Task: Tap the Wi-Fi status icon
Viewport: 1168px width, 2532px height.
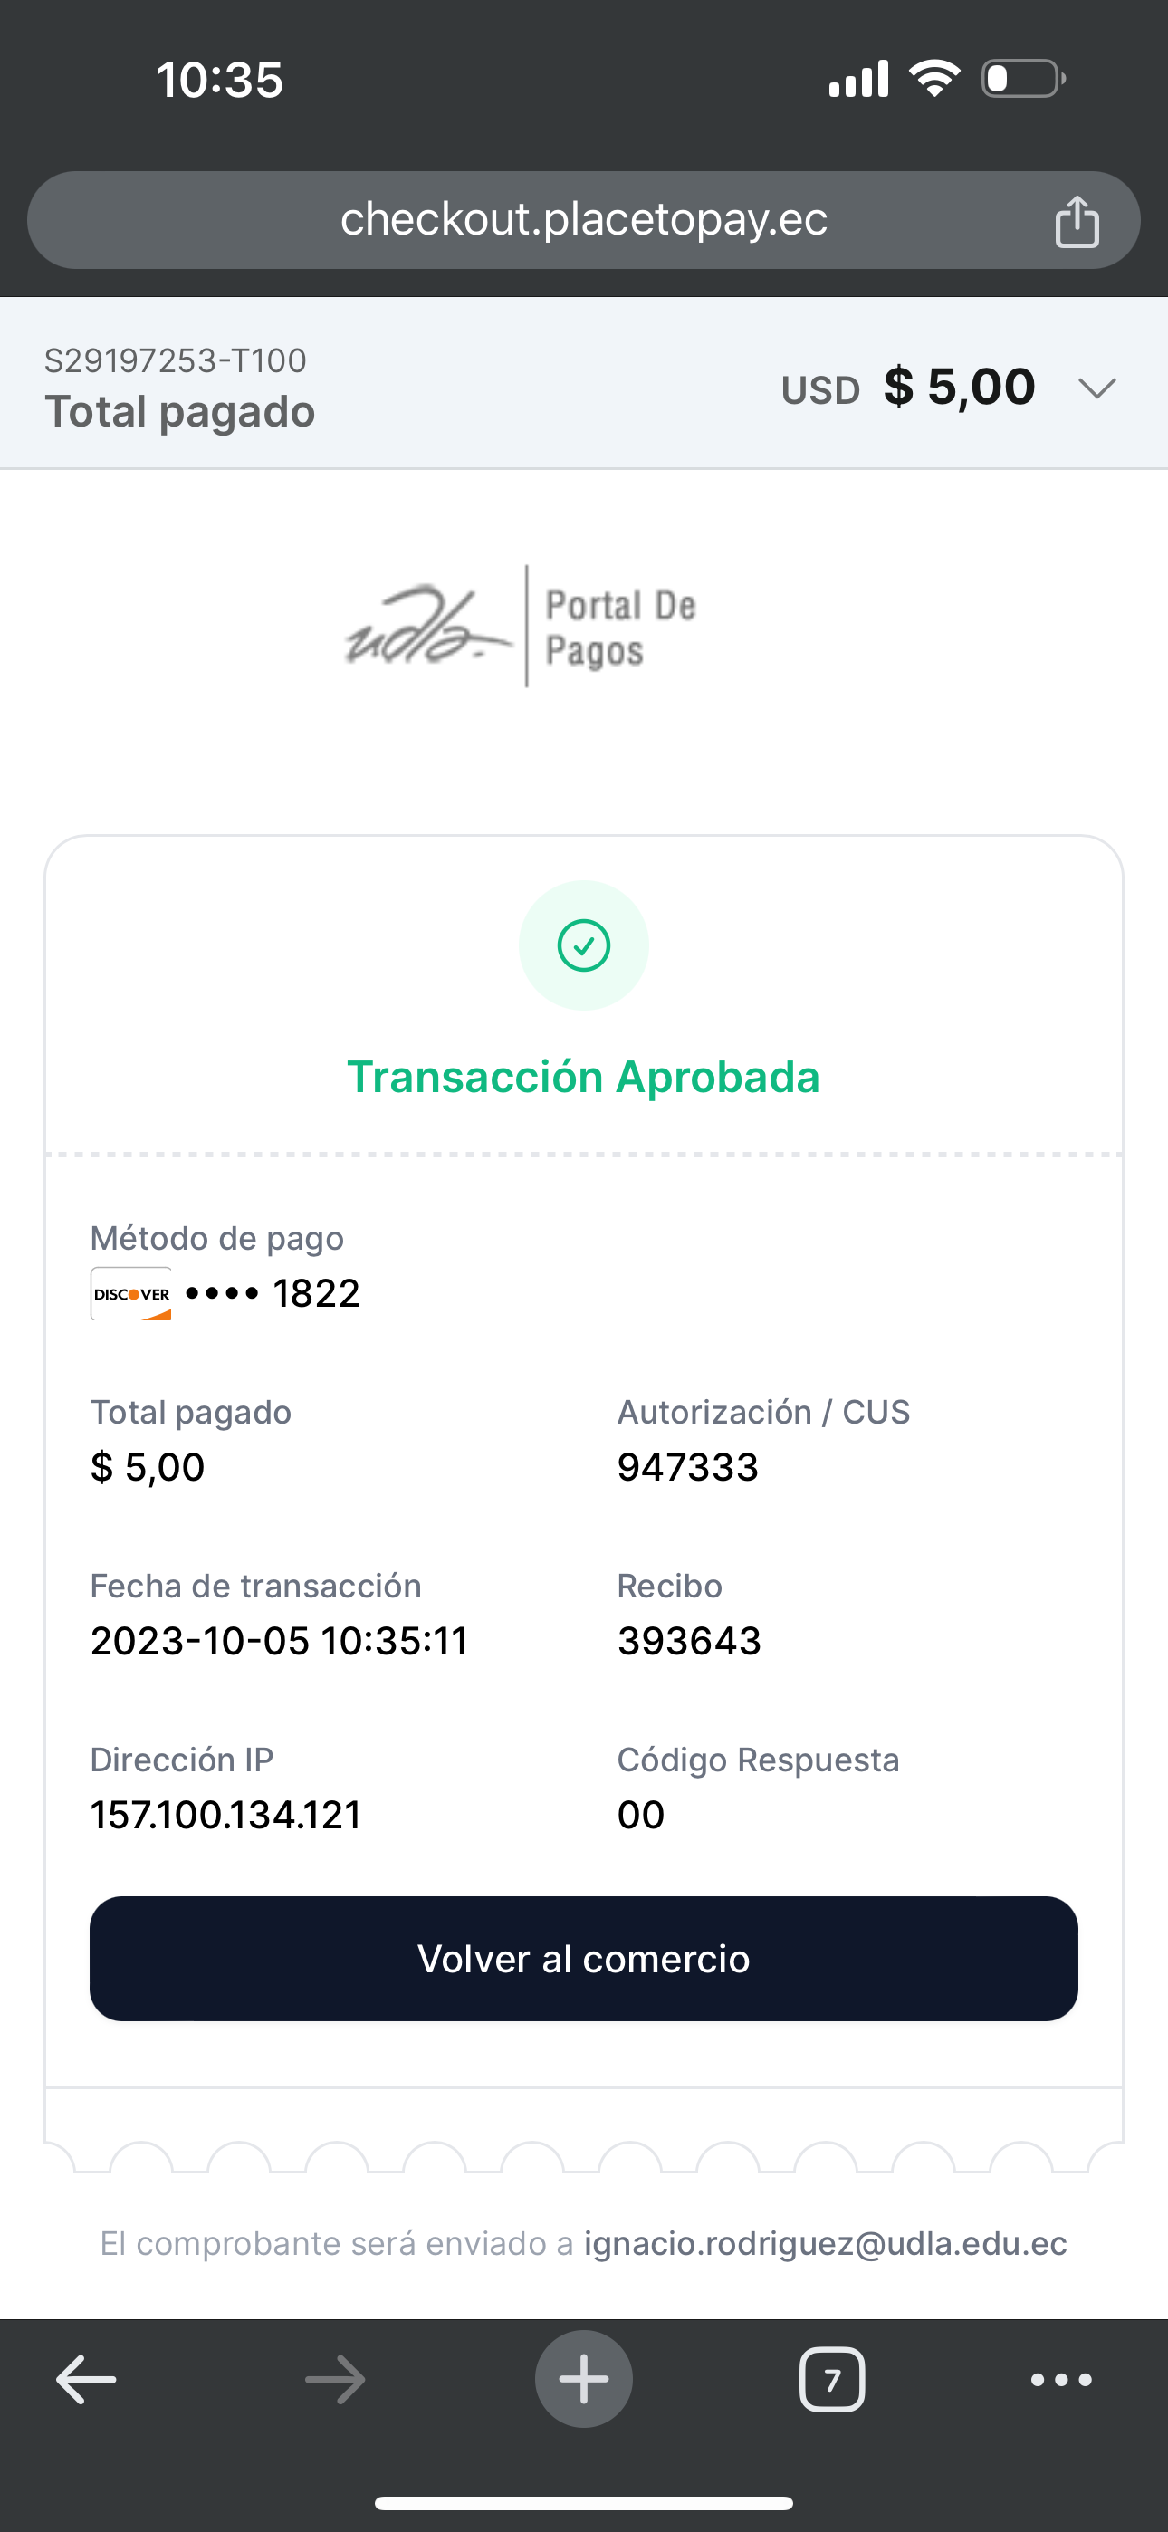Action: click(x=934, y=79)
